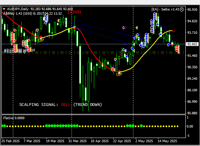The height and width of the screenshot is (146, 200).
Task: Click the blue arrow starting the short red dashed line
Action: pyautogui.click(x=124, y=28)
